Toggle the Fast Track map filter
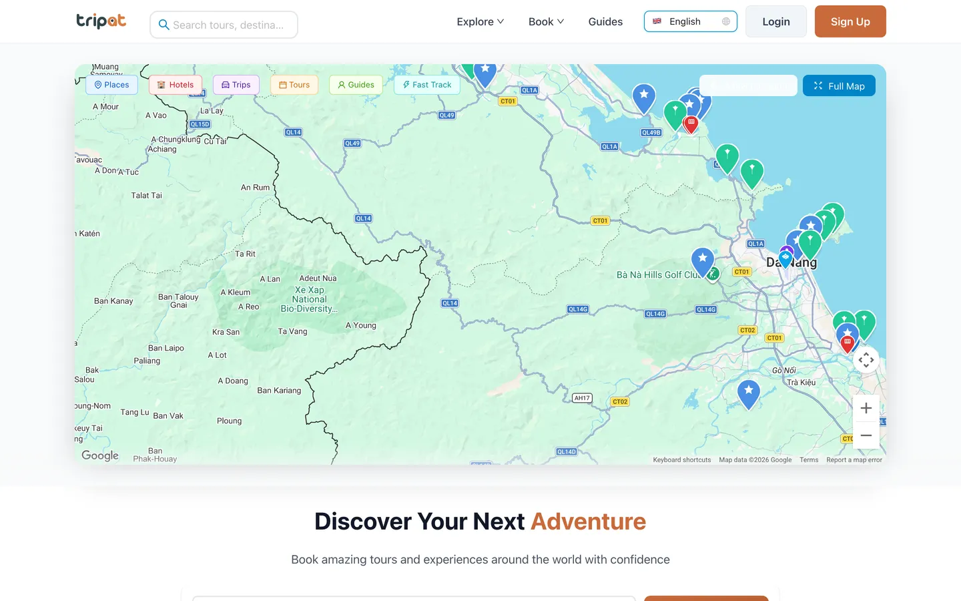 click(427, 85)
